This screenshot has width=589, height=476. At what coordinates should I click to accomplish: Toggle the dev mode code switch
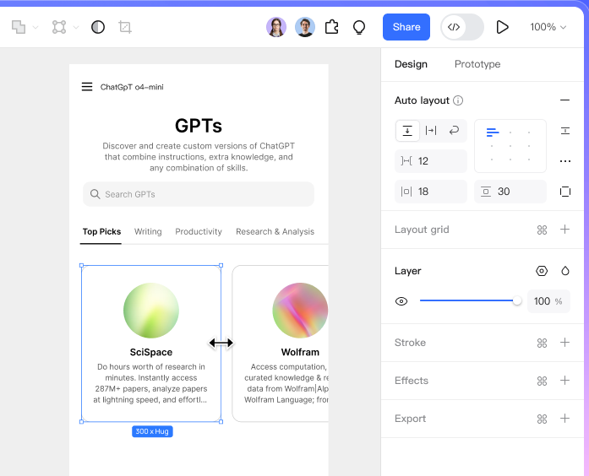tap(462, 27)
